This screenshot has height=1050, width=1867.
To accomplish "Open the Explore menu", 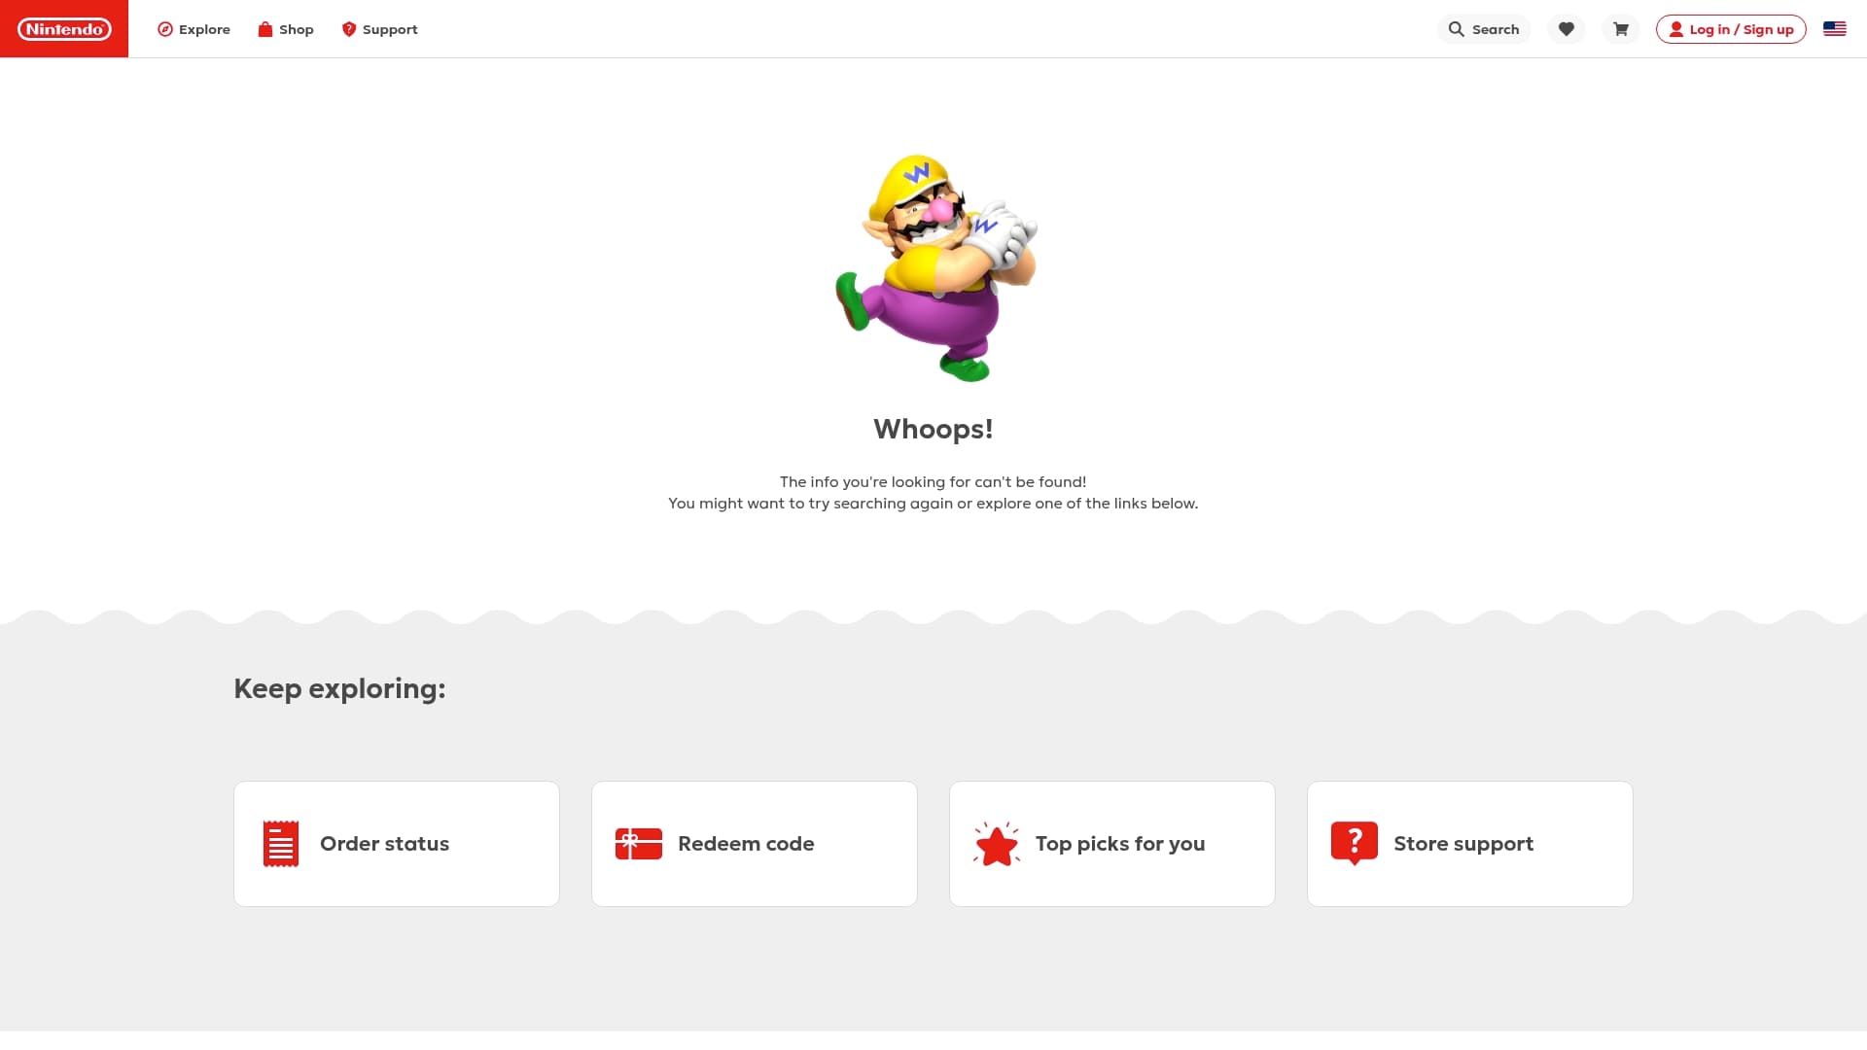I will [194, 29].
